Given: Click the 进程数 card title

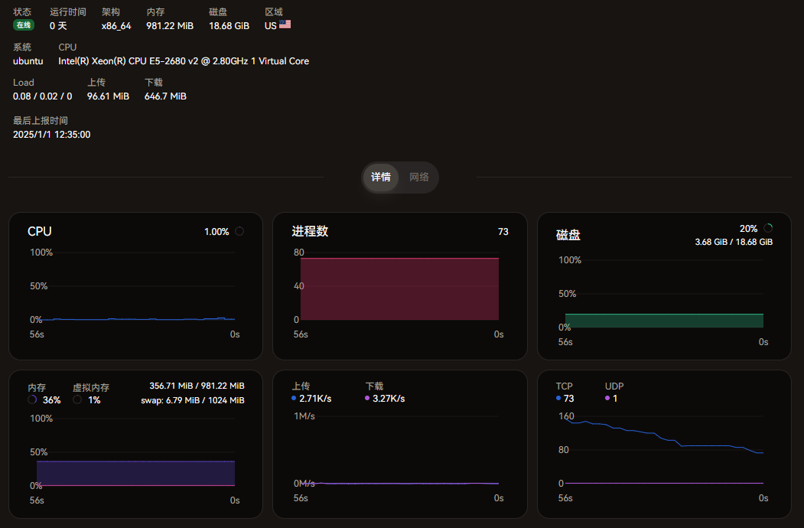Looking at the screenshot, I should pyautogui.click(x=311, y=231).
